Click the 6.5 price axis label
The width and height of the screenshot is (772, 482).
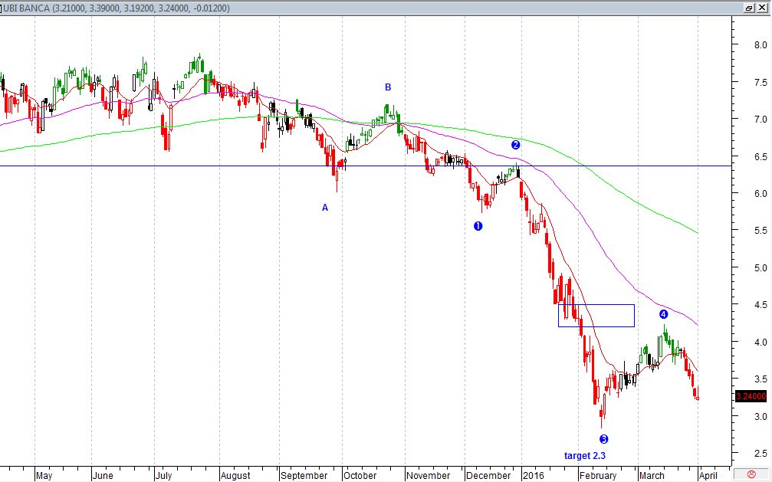(761, 156)
